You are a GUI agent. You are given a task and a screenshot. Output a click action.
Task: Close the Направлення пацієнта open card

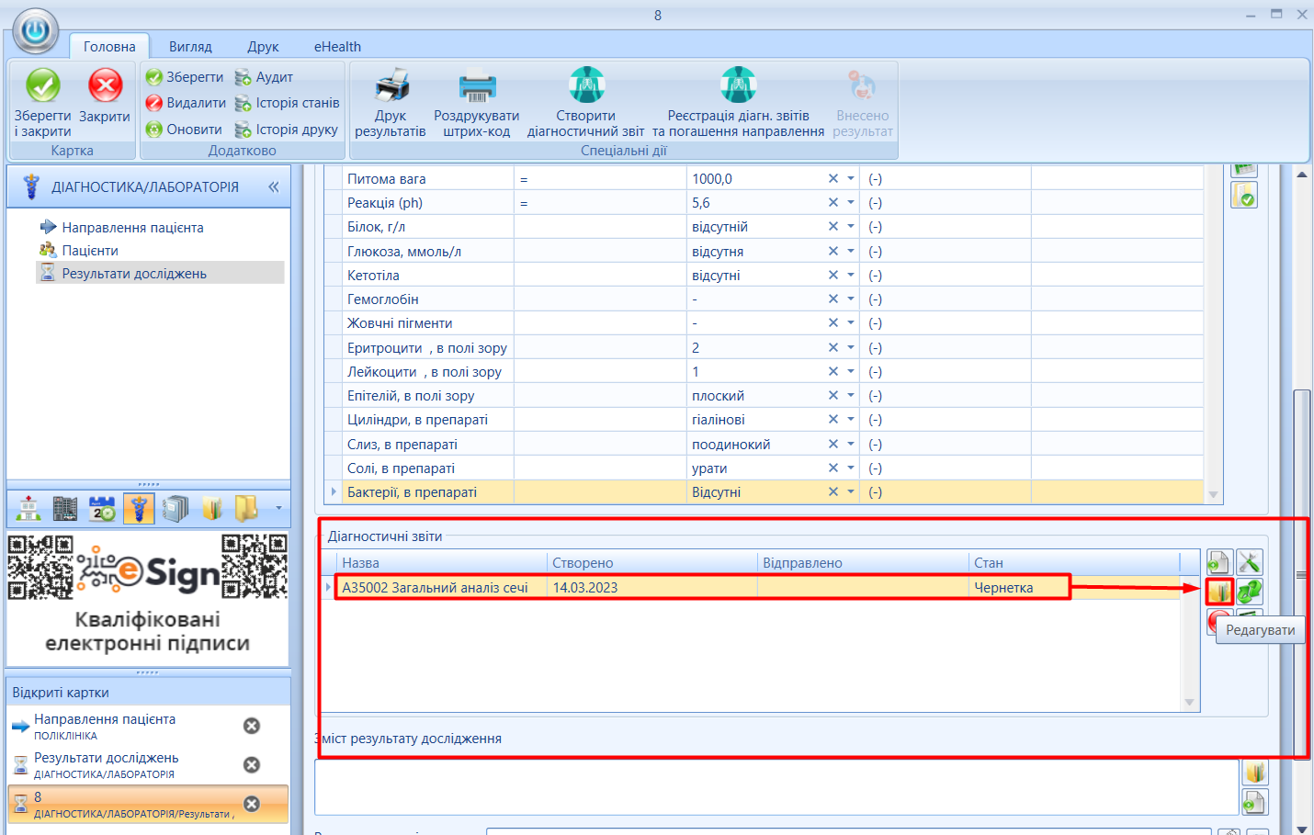251,726
